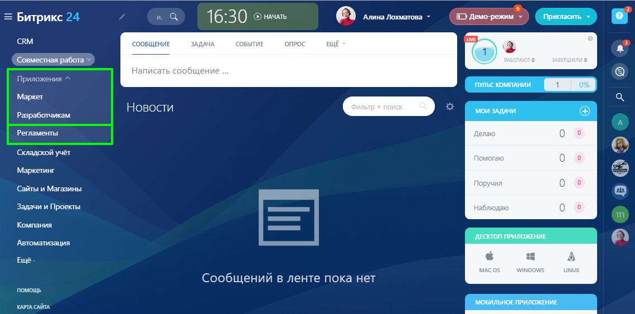Open the Мобильное приложение widget header
Screen dimensions: 635x314
click(531, 302)
